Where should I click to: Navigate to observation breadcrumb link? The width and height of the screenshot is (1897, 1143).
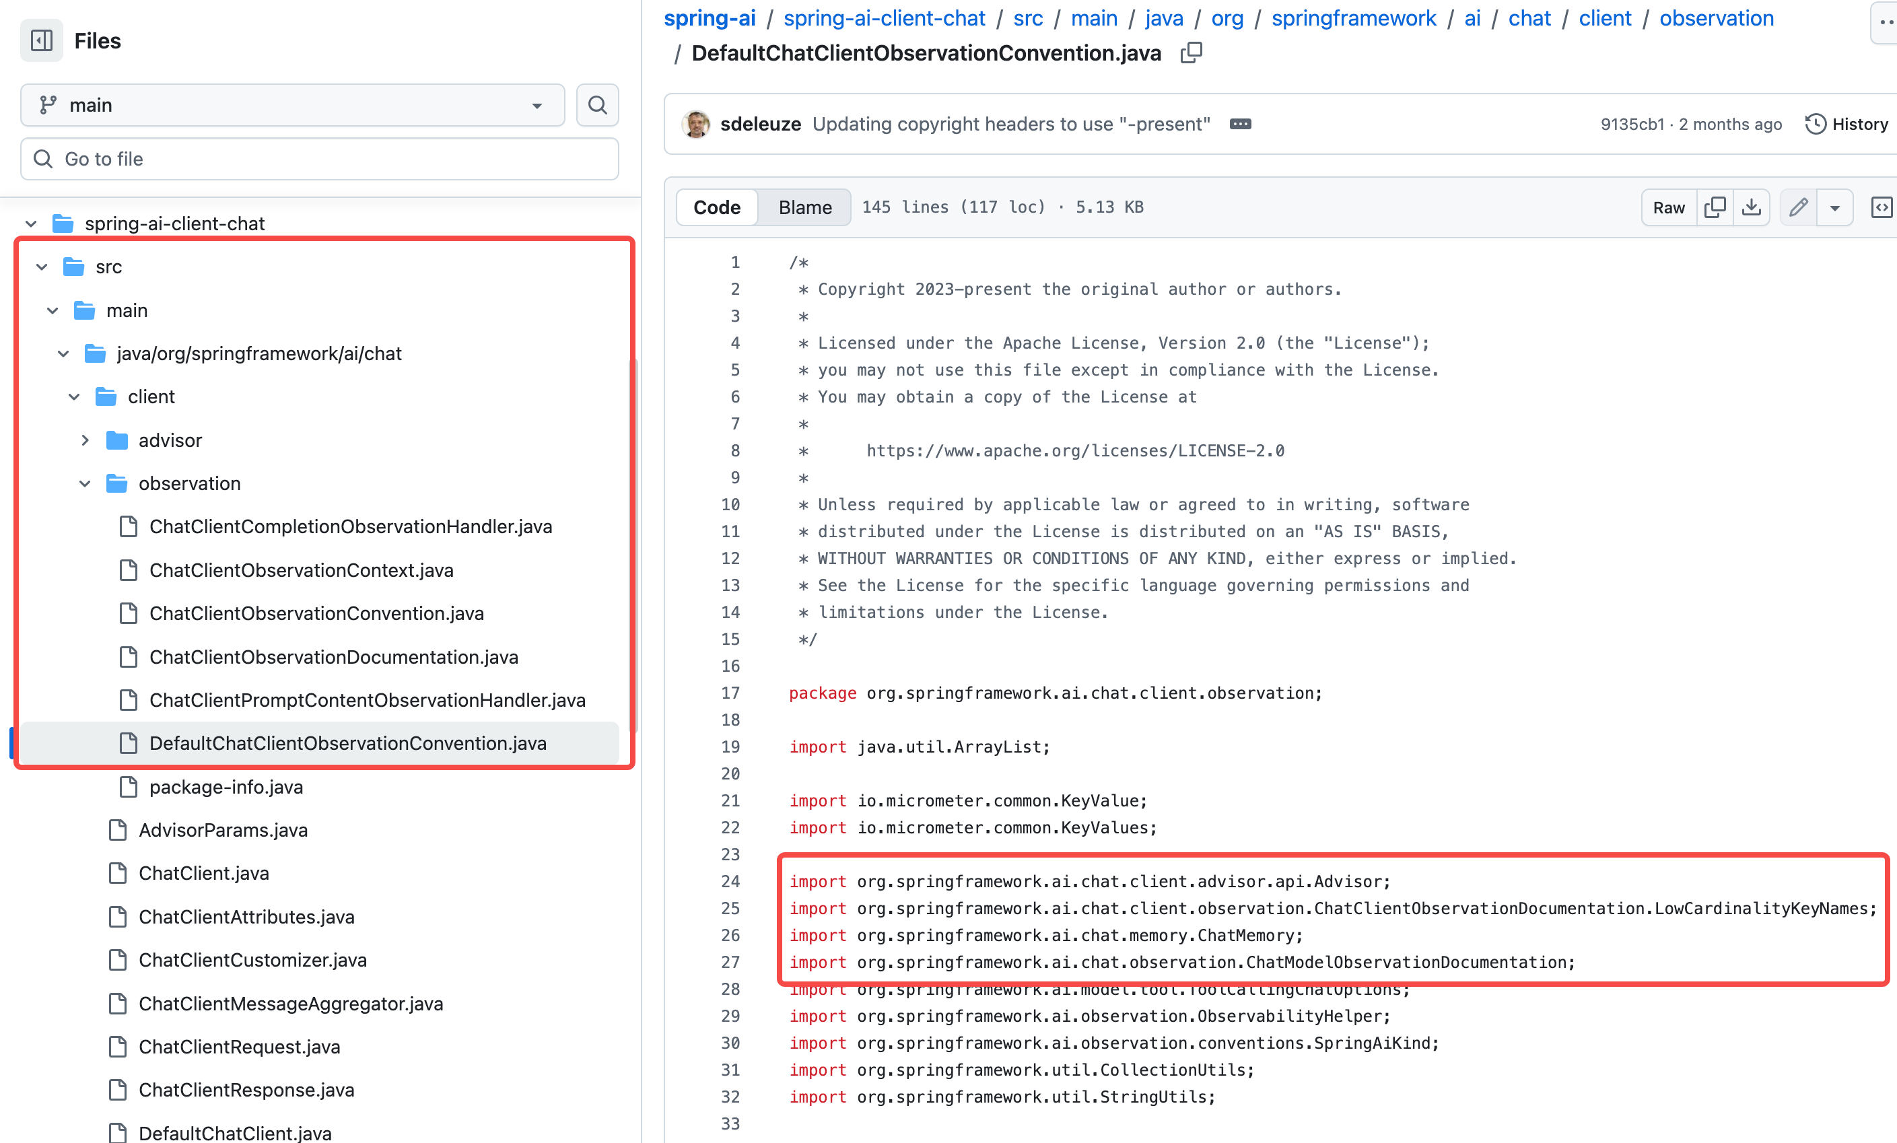(x=1716, y=18)
